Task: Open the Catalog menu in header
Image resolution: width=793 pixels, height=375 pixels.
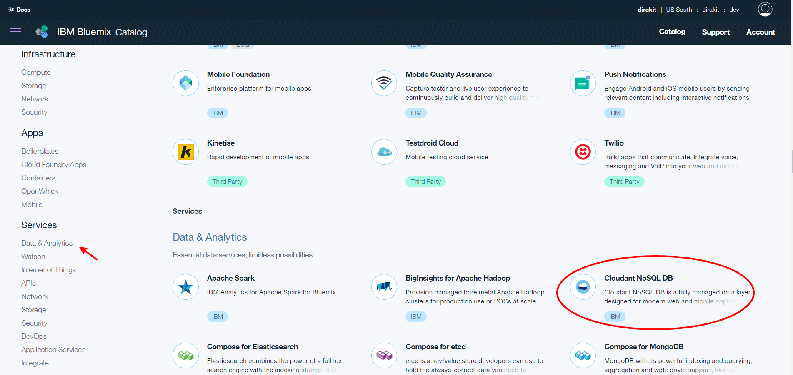Action: coord(672,32)
